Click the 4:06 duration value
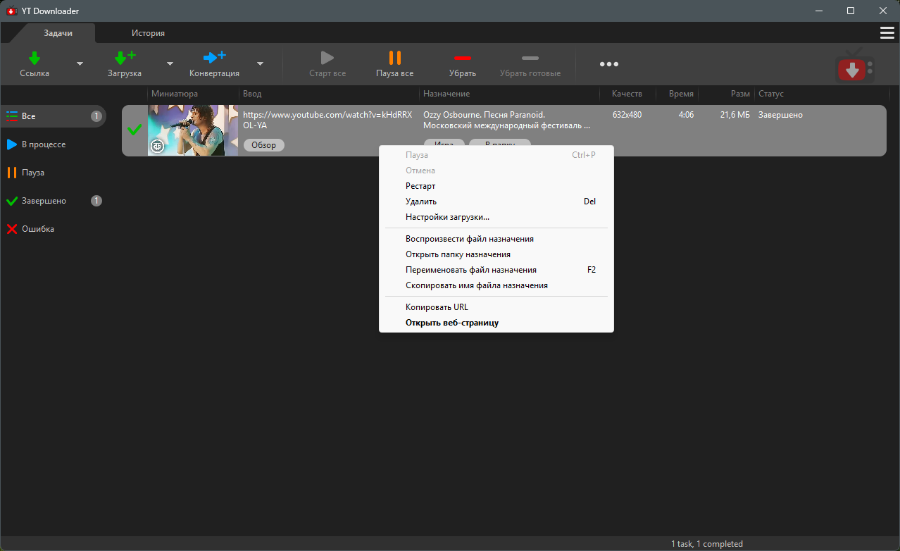The height and width of the screenshot is (551, 900). click(686, 115)
